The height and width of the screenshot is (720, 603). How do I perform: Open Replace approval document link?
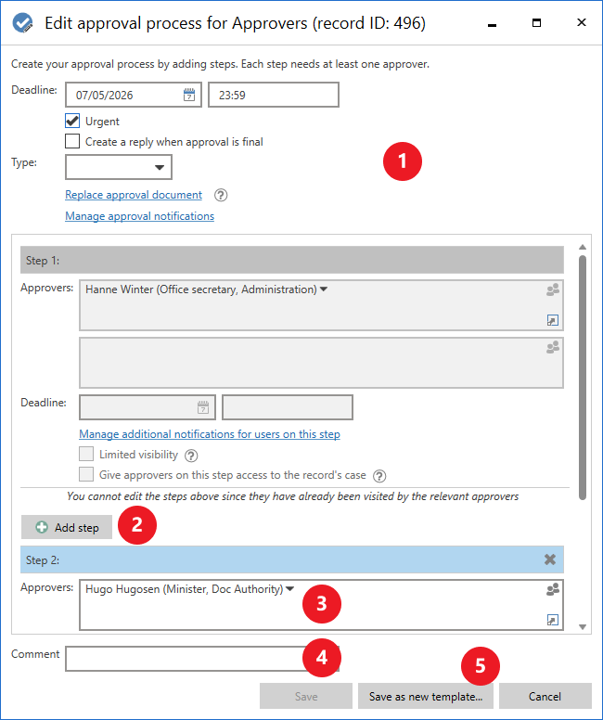coord(134,195)
